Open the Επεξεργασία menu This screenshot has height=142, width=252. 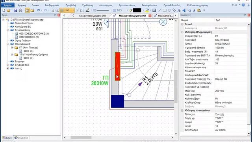[52, 5]
